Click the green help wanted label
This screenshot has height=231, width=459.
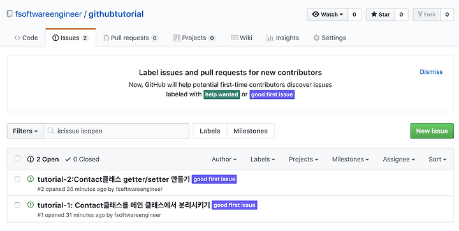tap(222, 94)
